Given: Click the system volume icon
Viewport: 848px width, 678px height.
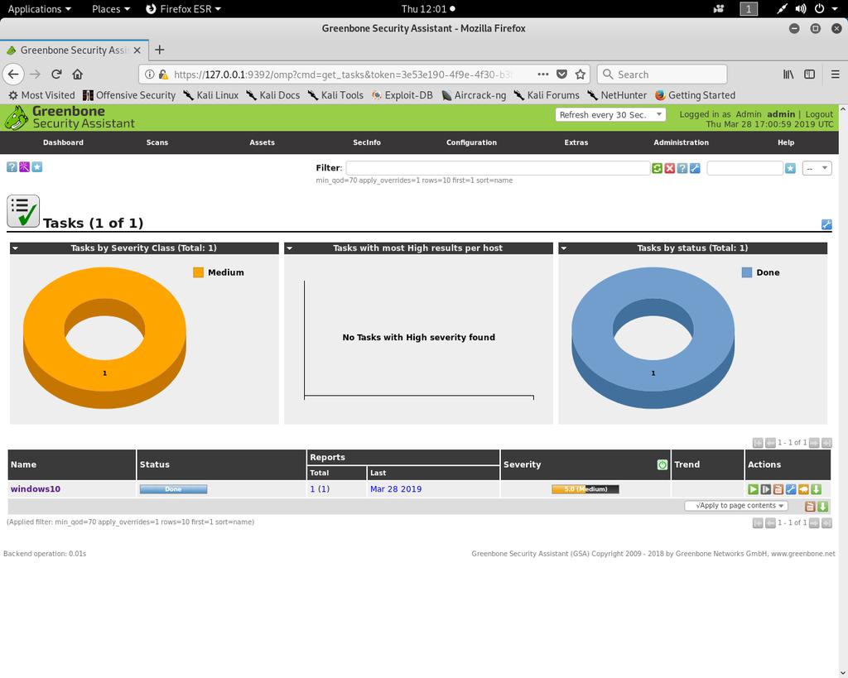Looking at the screenshot, I should click(801, 8).
